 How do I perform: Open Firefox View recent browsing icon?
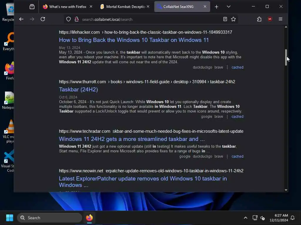[32, 7]
